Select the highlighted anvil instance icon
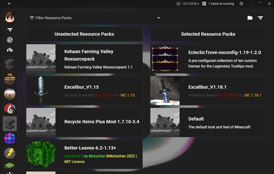 pyautogui.click(x=10, y=124)
